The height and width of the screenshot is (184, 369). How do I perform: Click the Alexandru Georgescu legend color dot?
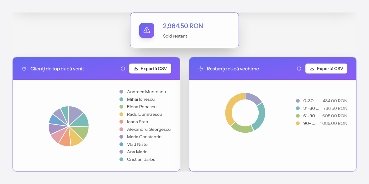[x=121, y=129]
